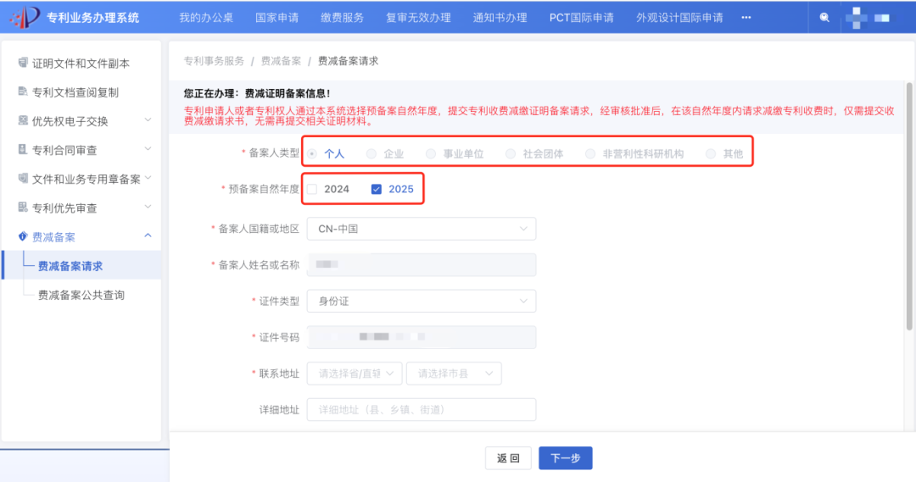Click the 专利文档查阅复制 sidebar icon
916x482 pixels.
pos(23,92)
